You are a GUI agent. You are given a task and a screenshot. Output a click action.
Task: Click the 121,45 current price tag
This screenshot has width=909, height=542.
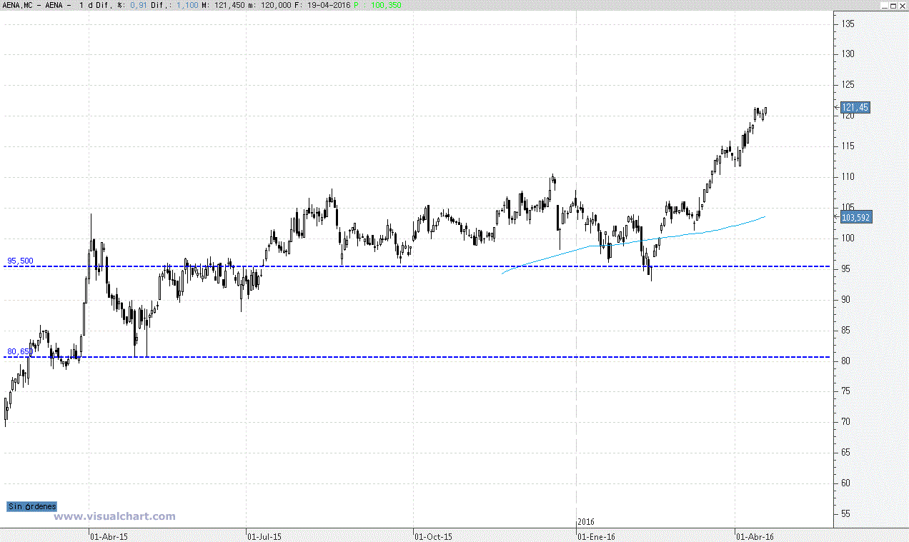tap(855, 107)
